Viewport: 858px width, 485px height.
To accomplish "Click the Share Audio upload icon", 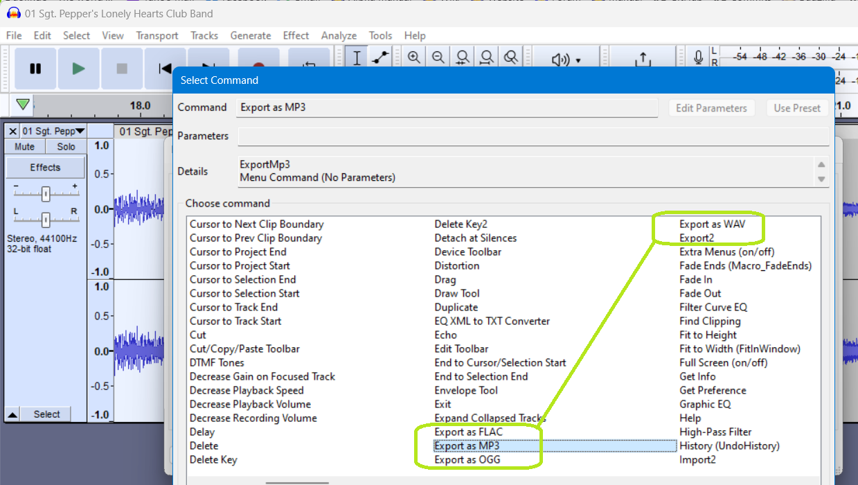I will coord(643,60).
